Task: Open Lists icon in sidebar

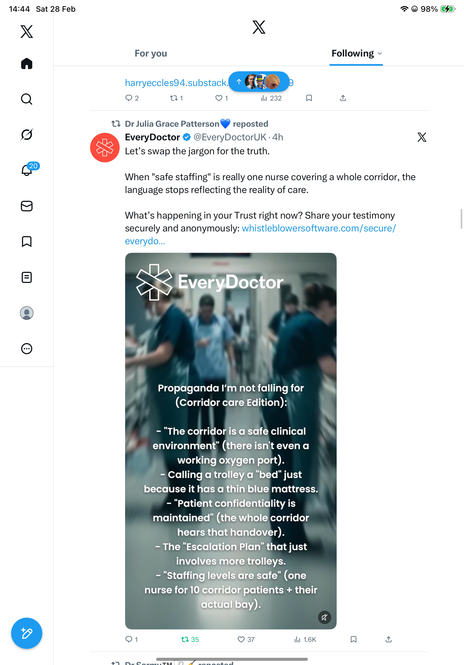Action: click(x=27, y=277)
